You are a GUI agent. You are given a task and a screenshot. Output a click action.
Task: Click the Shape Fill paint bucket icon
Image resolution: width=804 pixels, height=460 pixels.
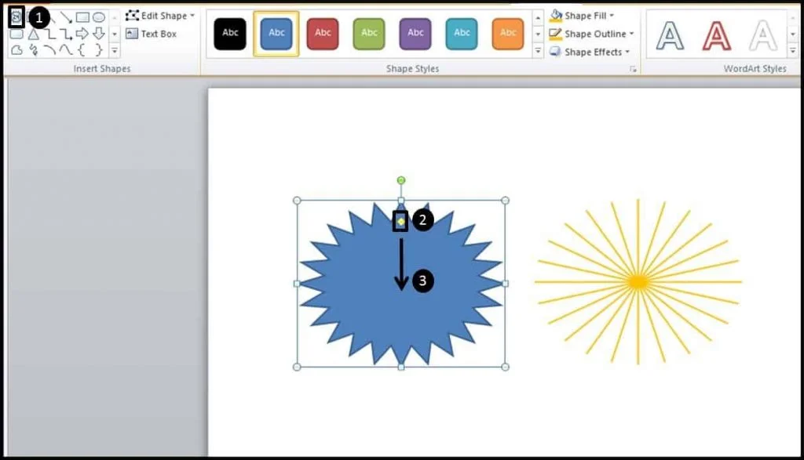[x=555, y=16]
